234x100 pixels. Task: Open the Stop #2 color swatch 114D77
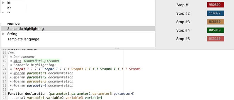tap(216, 13)
